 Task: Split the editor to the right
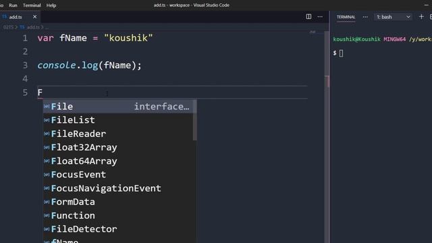pos(308,17)
